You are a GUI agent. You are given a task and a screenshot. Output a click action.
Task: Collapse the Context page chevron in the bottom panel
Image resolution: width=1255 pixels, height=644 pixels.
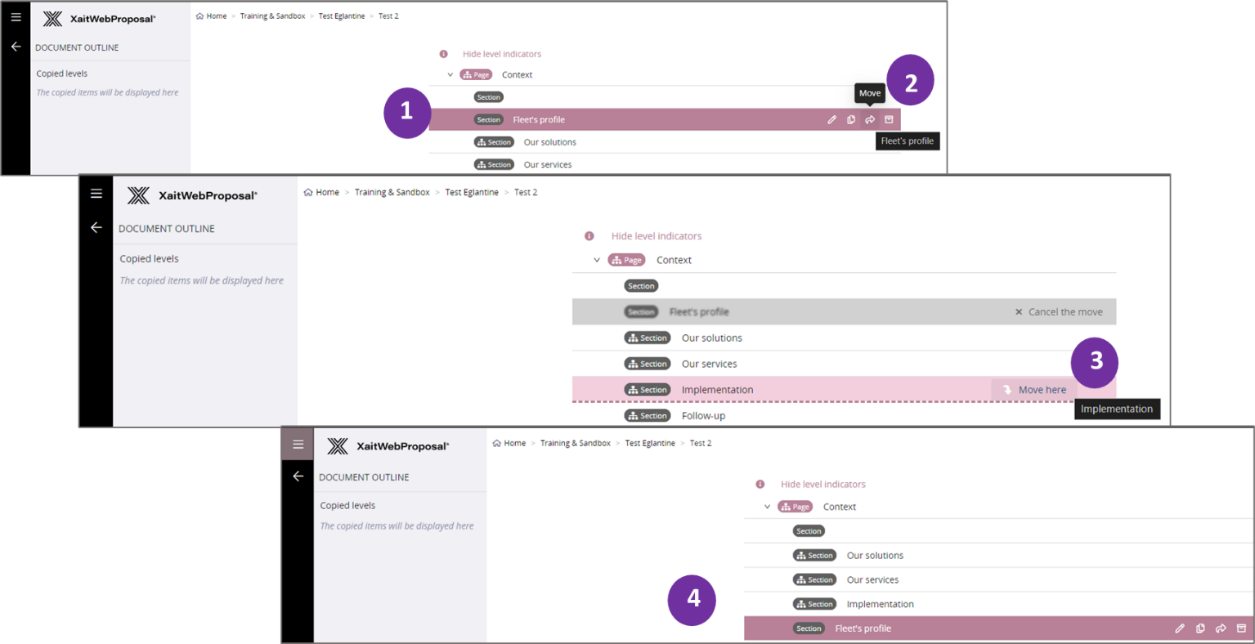coord(767,507)
